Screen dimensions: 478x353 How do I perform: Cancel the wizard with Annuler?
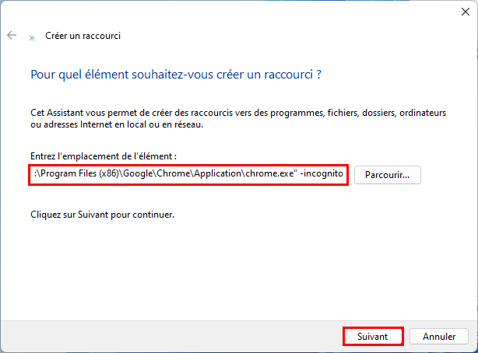pyautogui.click(x=439, y=337)
